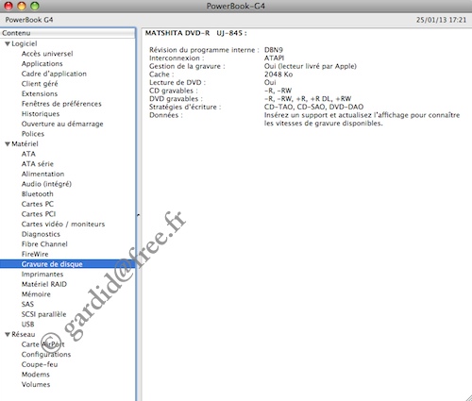Choose the Client géré entry
Image resolution: width=472 pixels, height=401 pixels.
pos(40,84)
